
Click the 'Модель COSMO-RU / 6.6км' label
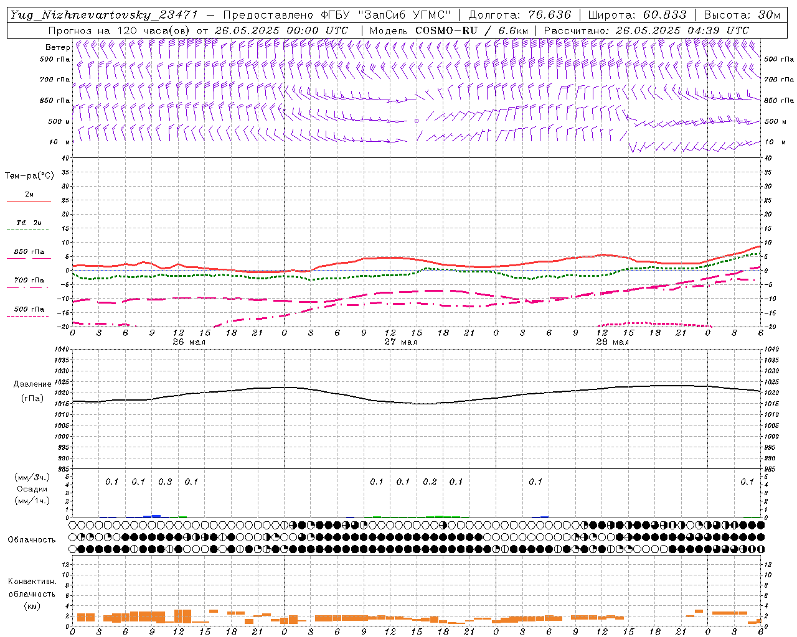pyautogui.click(x=449, y=30)
